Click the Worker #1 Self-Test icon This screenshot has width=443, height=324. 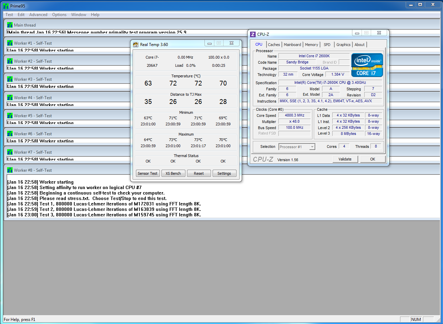coord(10,43)
